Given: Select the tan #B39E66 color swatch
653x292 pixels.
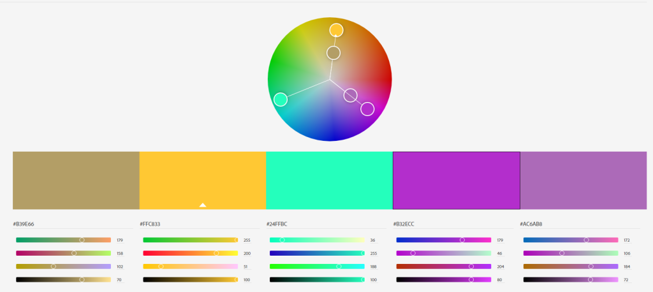Looking at the screenshot, I should click(x=76, y=180).
